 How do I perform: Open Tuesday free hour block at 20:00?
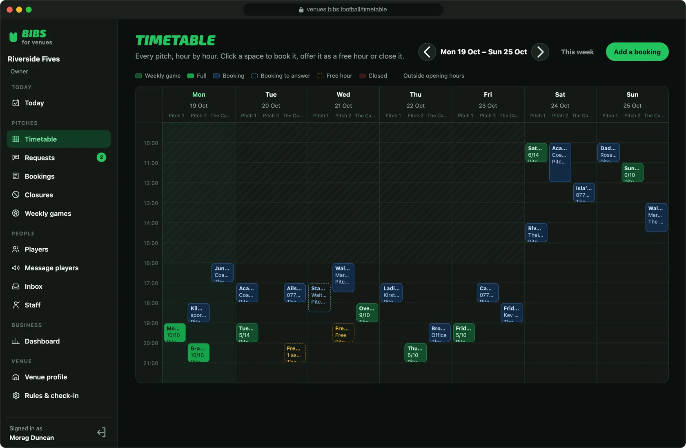(x=295, y=353)
